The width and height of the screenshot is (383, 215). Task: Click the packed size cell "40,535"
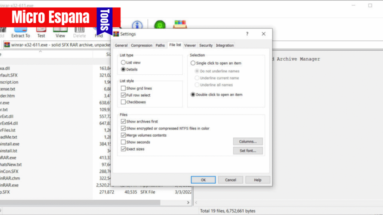131,192
